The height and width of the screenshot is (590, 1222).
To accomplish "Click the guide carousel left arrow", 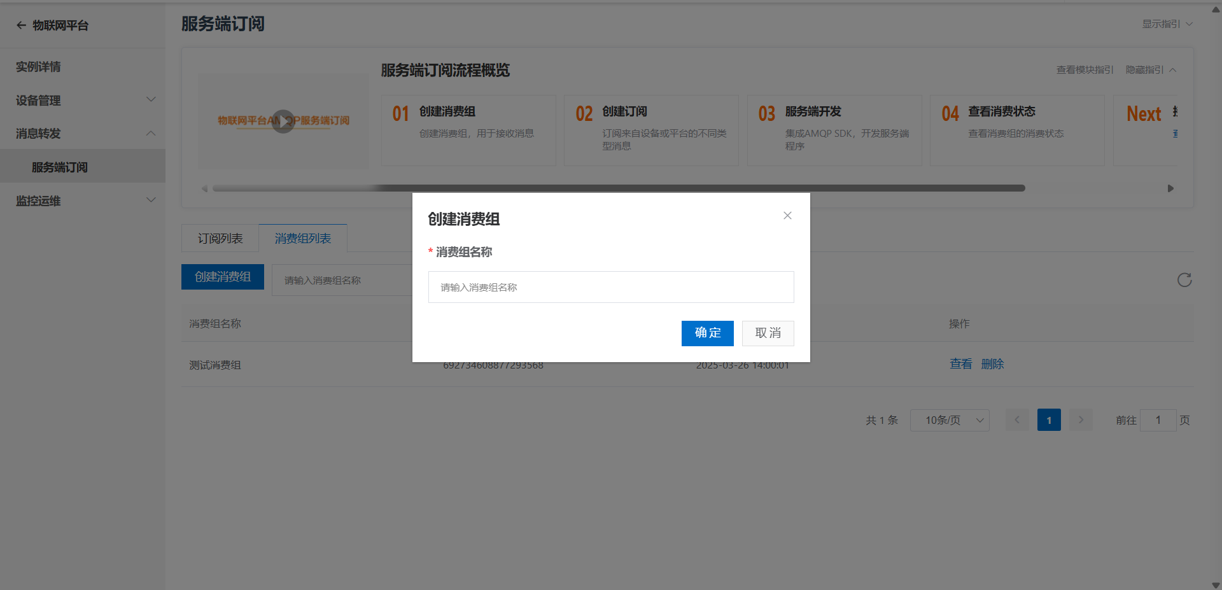I will pyautogui.click(x=204, y=188).
